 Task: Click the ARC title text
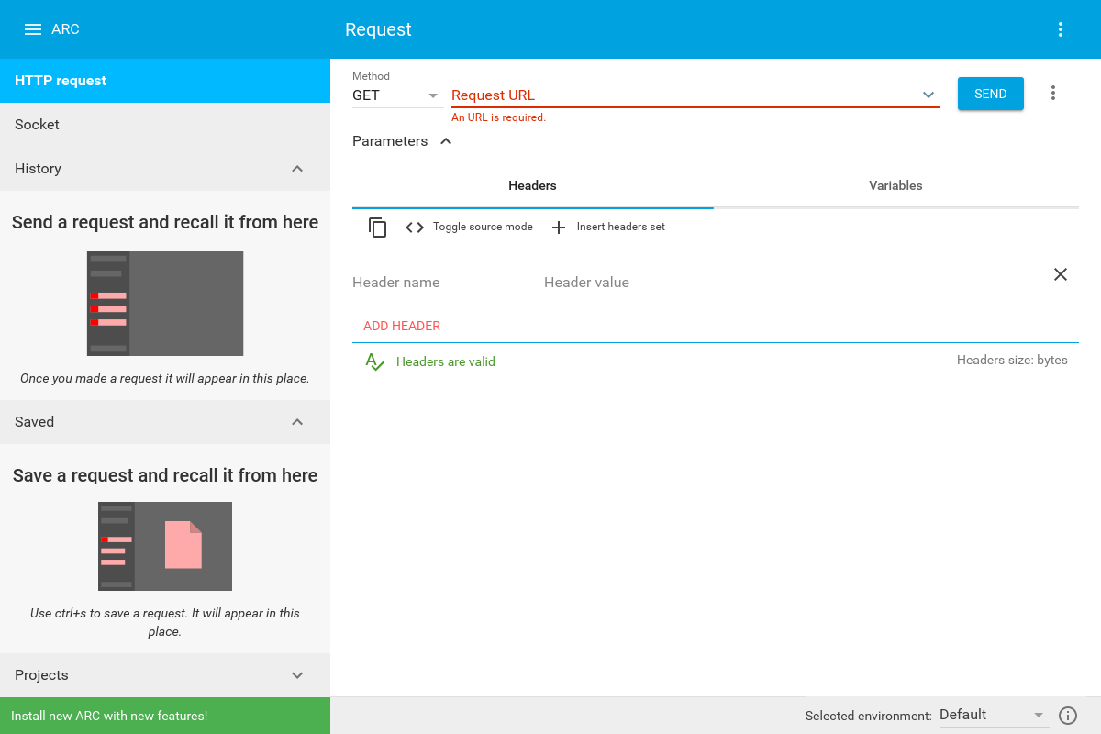pos(65,29)
